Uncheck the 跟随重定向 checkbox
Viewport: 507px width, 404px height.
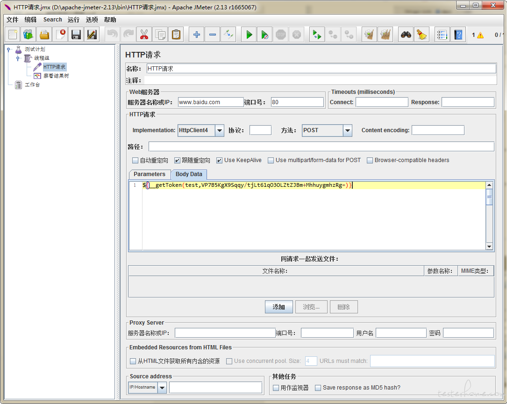[x=177, y=160]
